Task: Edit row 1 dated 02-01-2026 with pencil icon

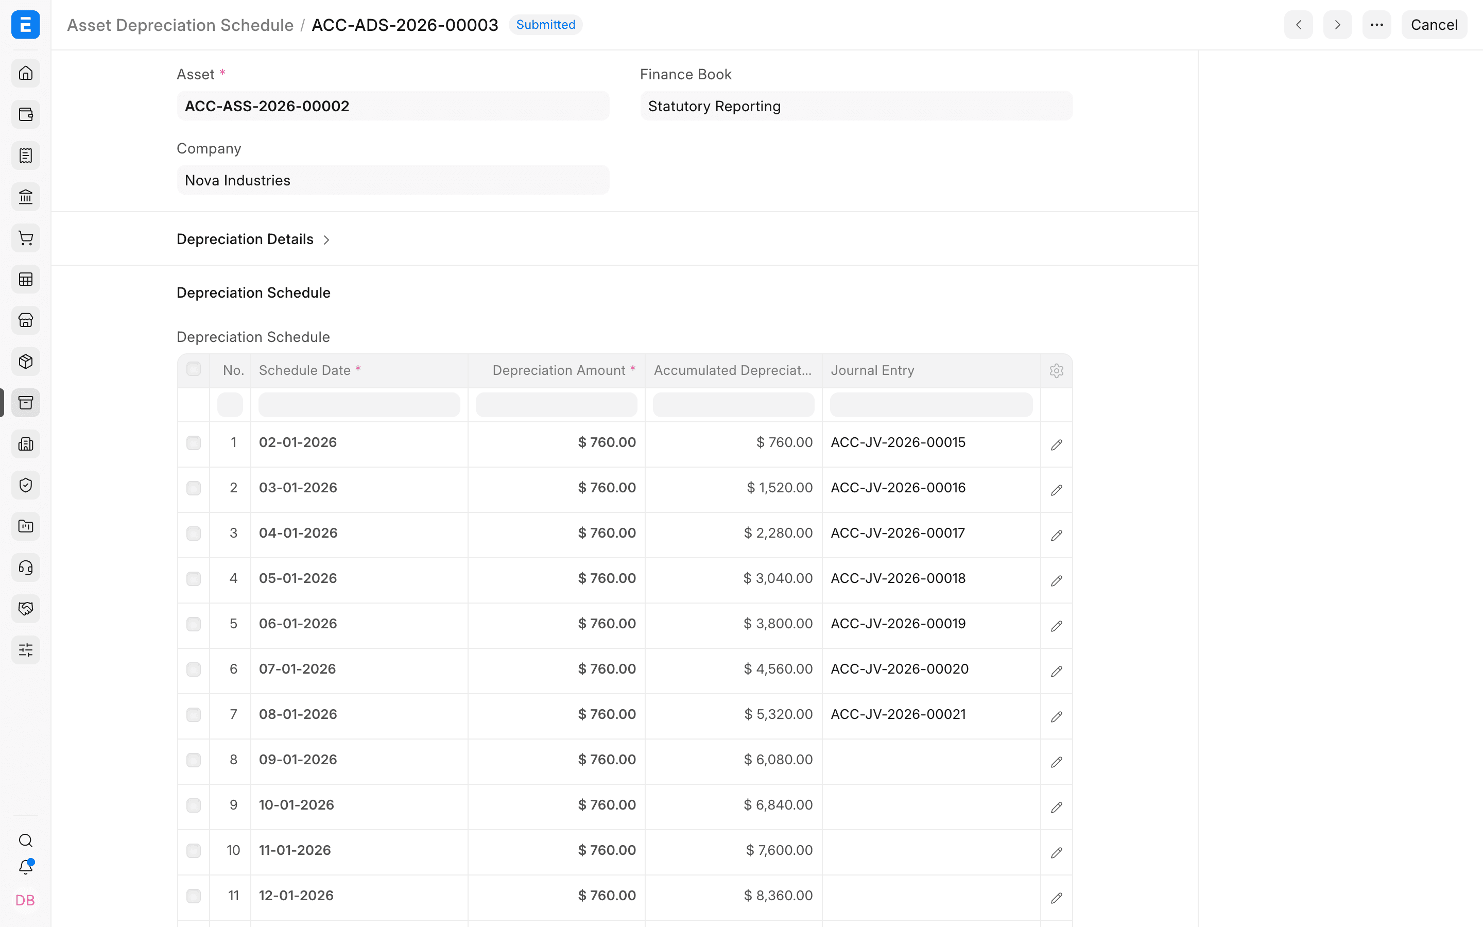Action: point(1056,444)
